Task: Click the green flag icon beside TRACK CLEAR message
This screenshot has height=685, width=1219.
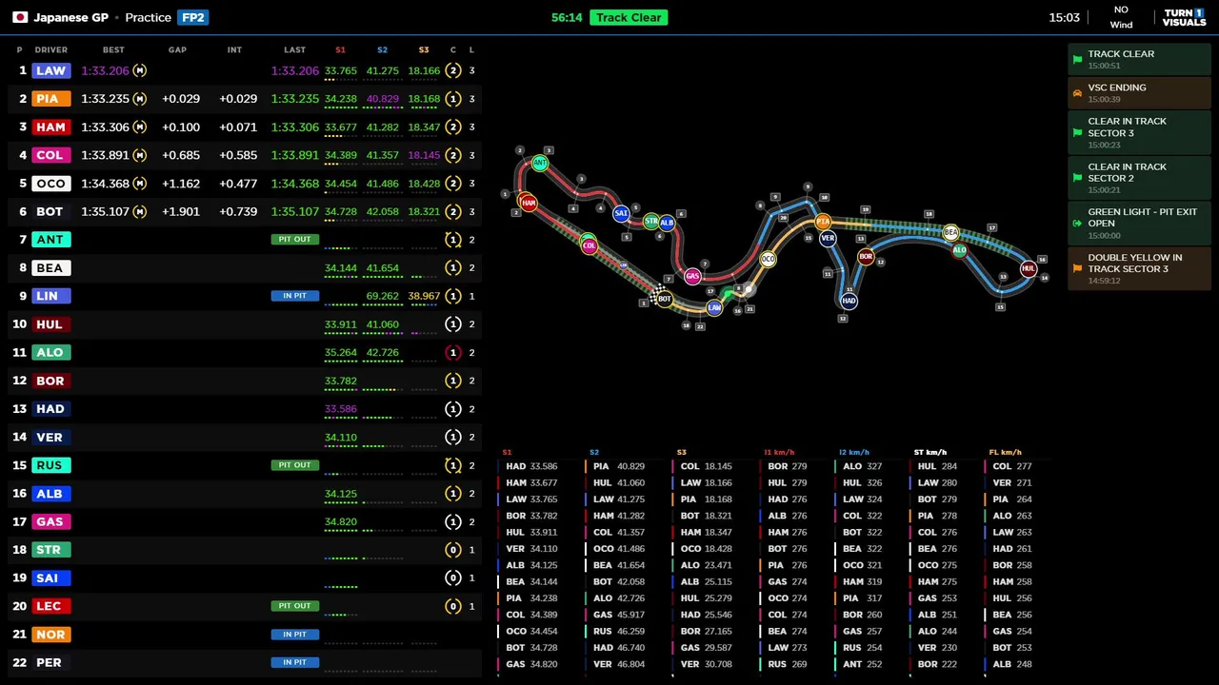Action: 1077,59
